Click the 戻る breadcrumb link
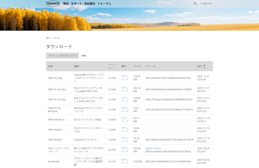Viewport: 259px width, 168px height. coord(48,38)
